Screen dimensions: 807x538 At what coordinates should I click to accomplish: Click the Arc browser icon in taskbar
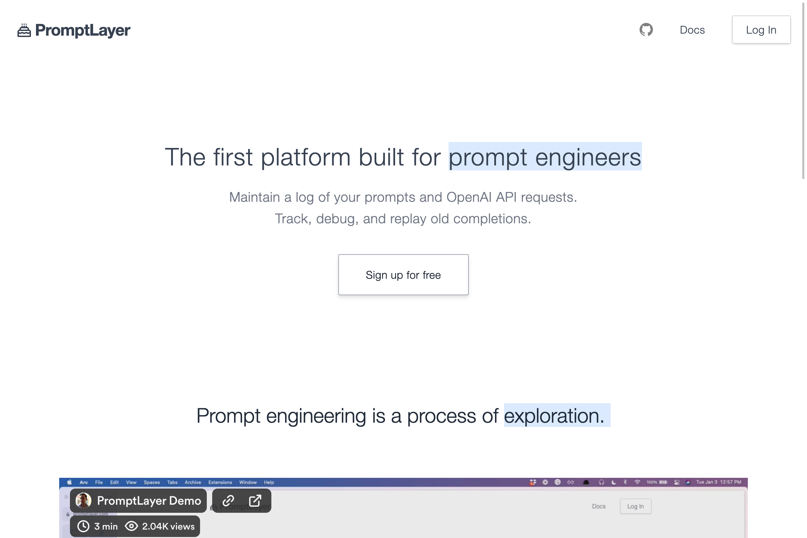pyautogui.click(x=83, y=482)
